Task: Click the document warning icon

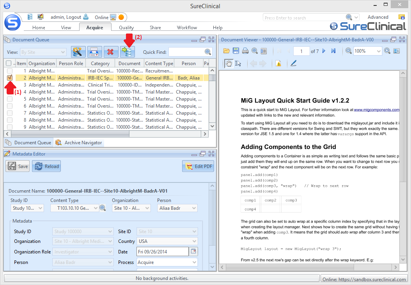Action: coord(278,64)
